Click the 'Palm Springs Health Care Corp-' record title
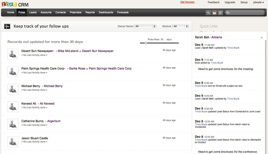The image size is (268, 154). (x=43, y=69)
